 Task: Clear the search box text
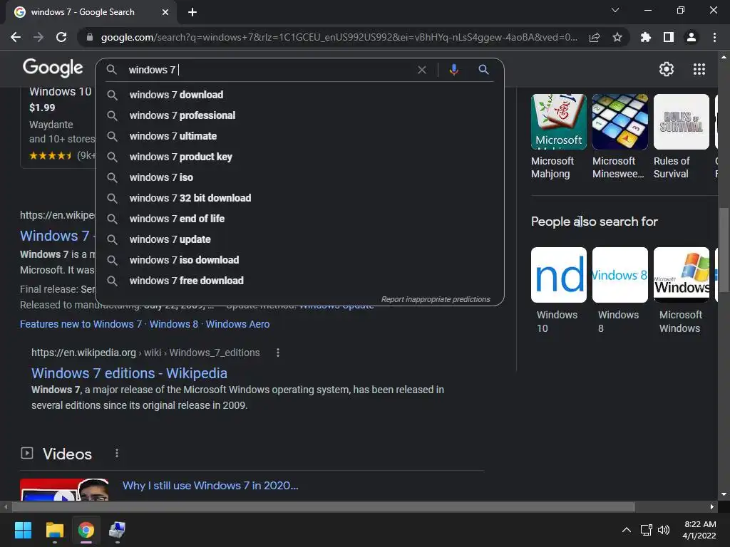(422, 70)
